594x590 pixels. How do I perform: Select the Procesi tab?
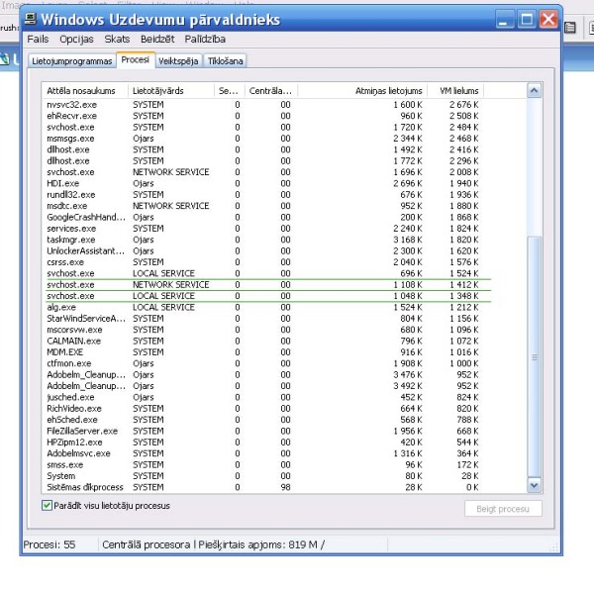[x=136, y=59]
